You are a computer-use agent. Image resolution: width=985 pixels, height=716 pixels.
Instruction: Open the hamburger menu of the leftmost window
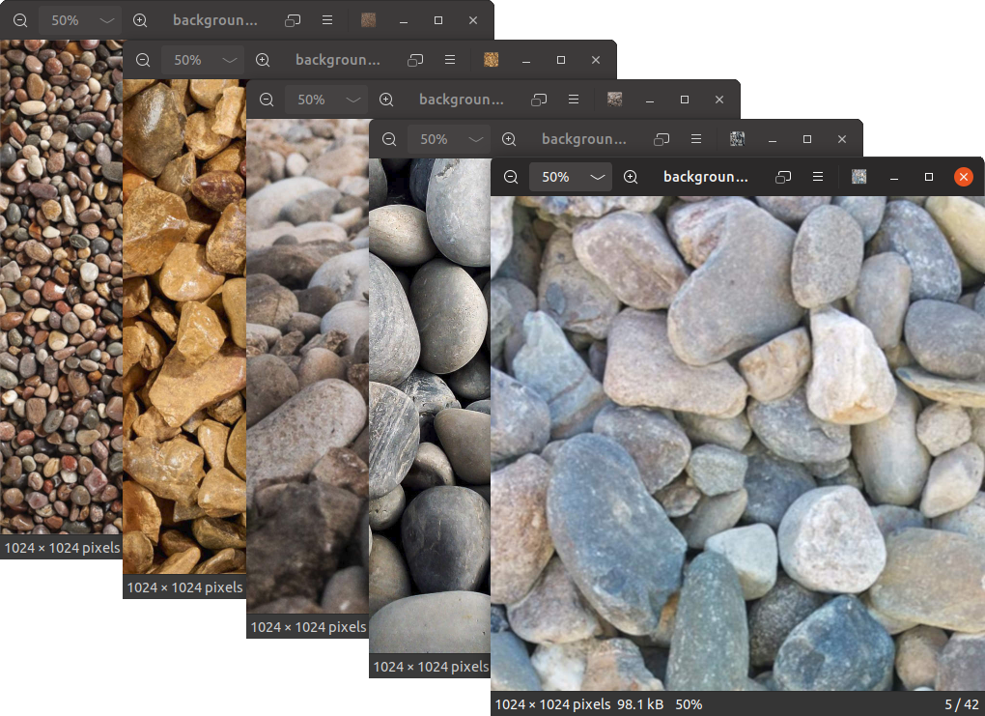pyautogui.click(x=327, y=19)
